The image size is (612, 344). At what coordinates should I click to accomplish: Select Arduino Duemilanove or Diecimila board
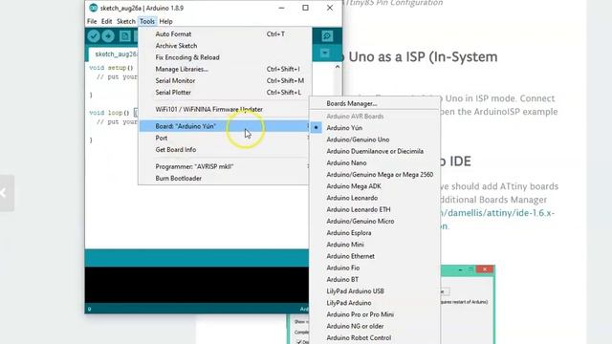[375, 151]
